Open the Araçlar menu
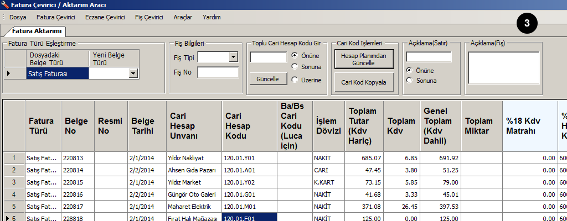 (183, 17)
